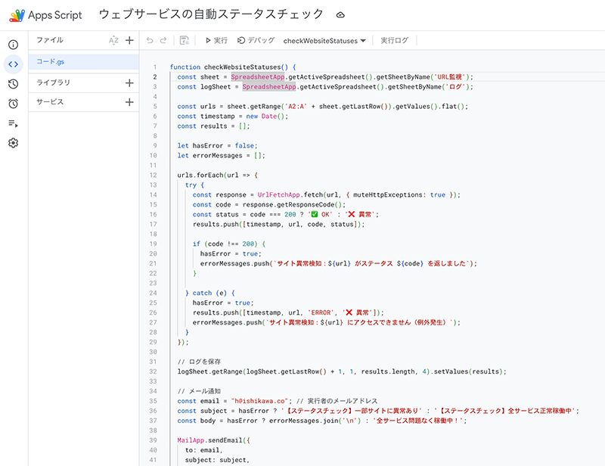Open Project Settings gear icon
This screenshot has width=605, height=466.
pos(13,143)
